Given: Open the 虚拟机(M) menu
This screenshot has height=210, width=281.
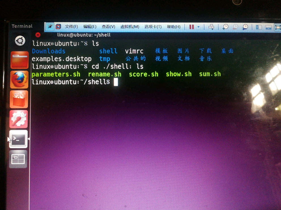Looking at the screenshot, I should click(130, 27).
